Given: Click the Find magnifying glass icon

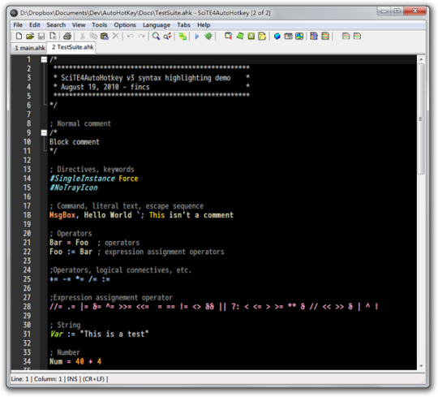Looking at the screenshot, I should point(156,36).
